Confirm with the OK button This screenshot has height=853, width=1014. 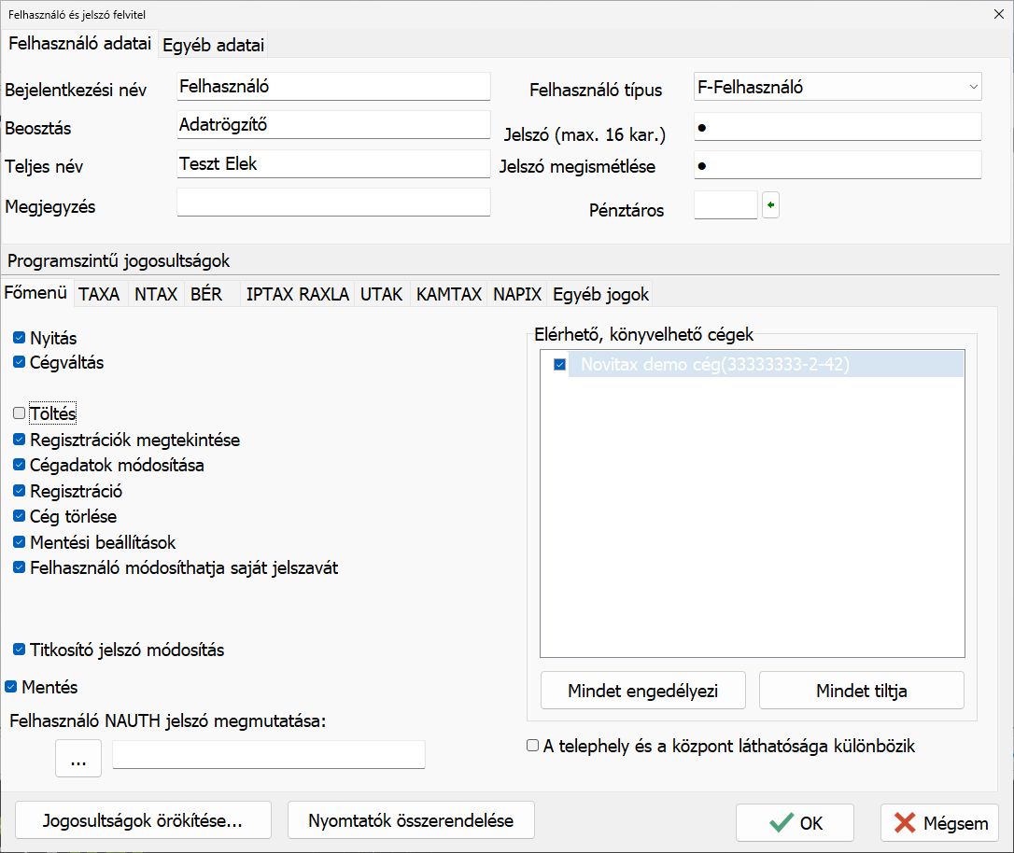tap(795, 822)
